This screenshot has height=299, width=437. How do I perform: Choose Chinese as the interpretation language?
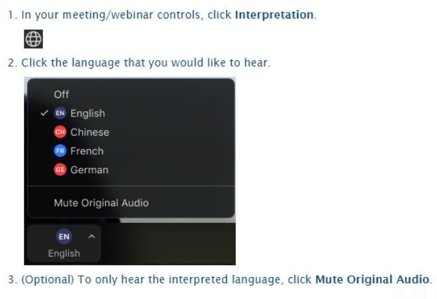tap(89, 132)
